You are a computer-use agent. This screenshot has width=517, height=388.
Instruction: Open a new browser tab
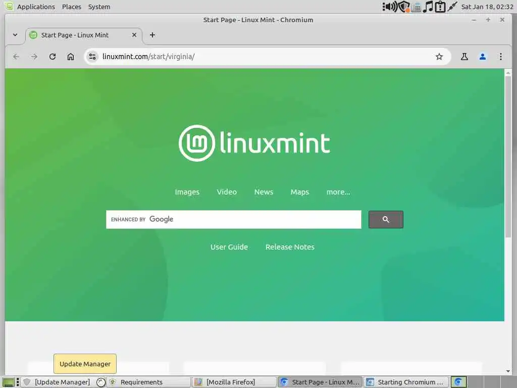[x=152, y=35]
